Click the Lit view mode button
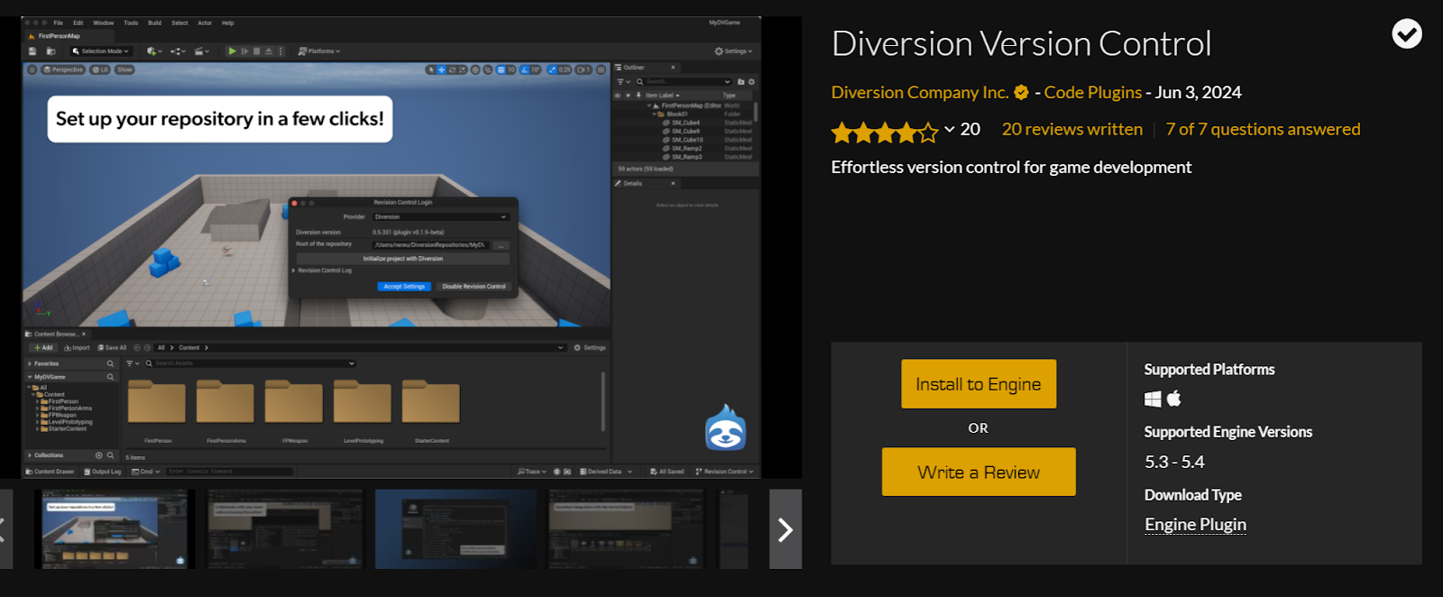The height and width of the screenshot is (597, 1443). [x=100, y=69]
